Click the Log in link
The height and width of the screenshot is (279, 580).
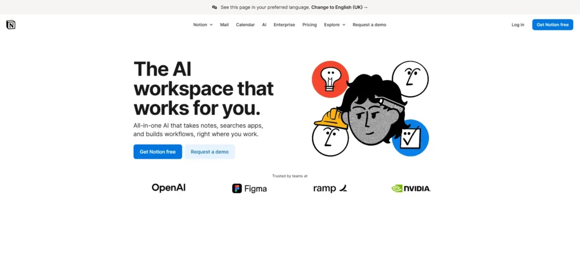[518, 25]
